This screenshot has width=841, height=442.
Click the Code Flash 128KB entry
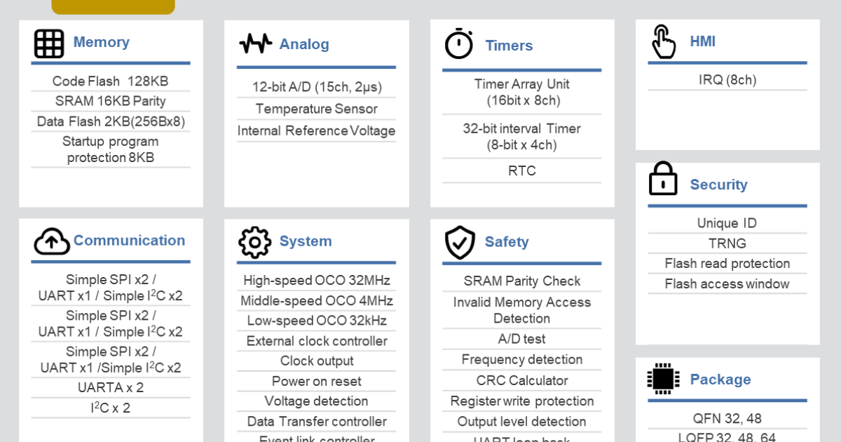(x=110, y=81)
